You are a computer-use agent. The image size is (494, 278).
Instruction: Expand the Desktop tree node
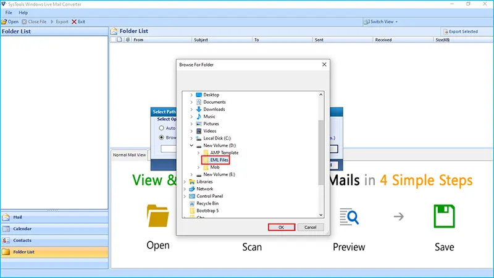[191, 95]
